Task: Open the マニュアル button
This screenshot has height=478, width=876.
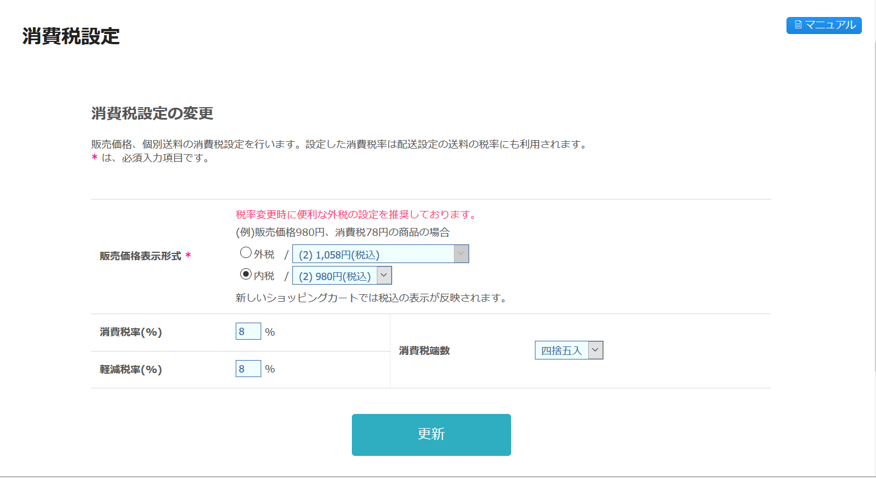Action: click(x=824, y=26)
